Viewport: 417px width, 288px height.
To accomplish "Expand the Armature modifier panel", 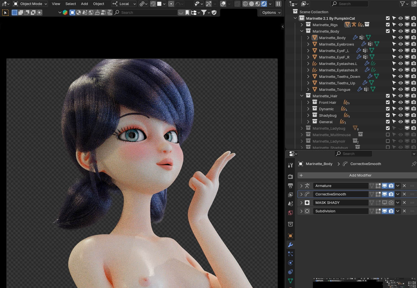I will [301, 186].
